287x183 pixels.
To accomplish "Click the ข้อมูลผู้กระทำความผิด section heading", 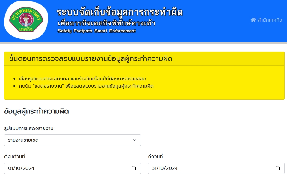I will pos(37,112).
